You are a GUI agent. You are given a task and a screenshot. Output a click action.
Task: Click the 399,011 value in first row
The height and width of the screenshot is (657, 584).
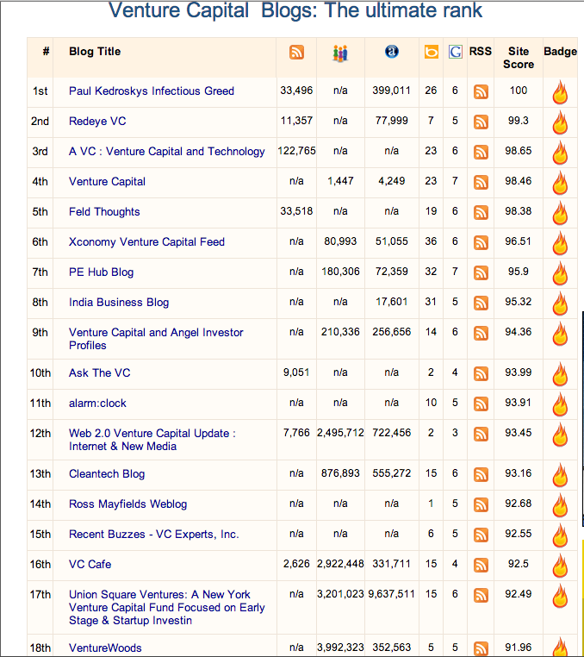tap(391, 90)
